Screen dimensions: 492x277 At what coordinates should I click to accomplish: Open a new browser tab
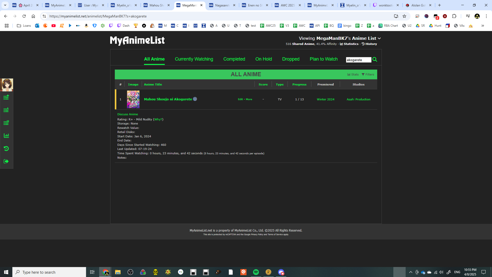tap(439, 5)
